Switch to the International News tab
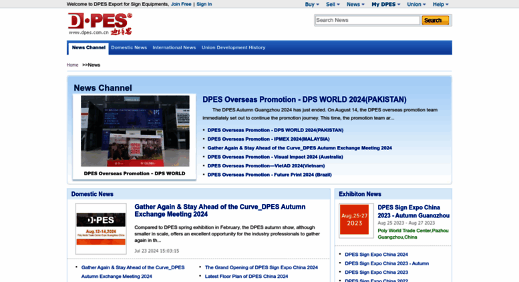This screenshot has width=519, height=282. 174,47
